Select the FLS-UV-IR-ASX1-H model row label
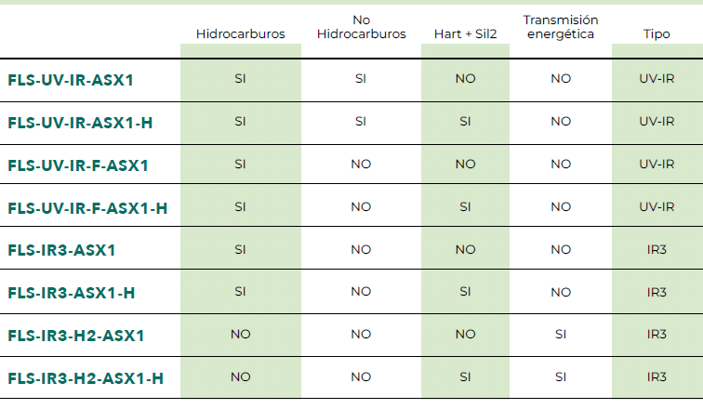Viewport: 703px width, 409px height. click(x=80, y=122)
